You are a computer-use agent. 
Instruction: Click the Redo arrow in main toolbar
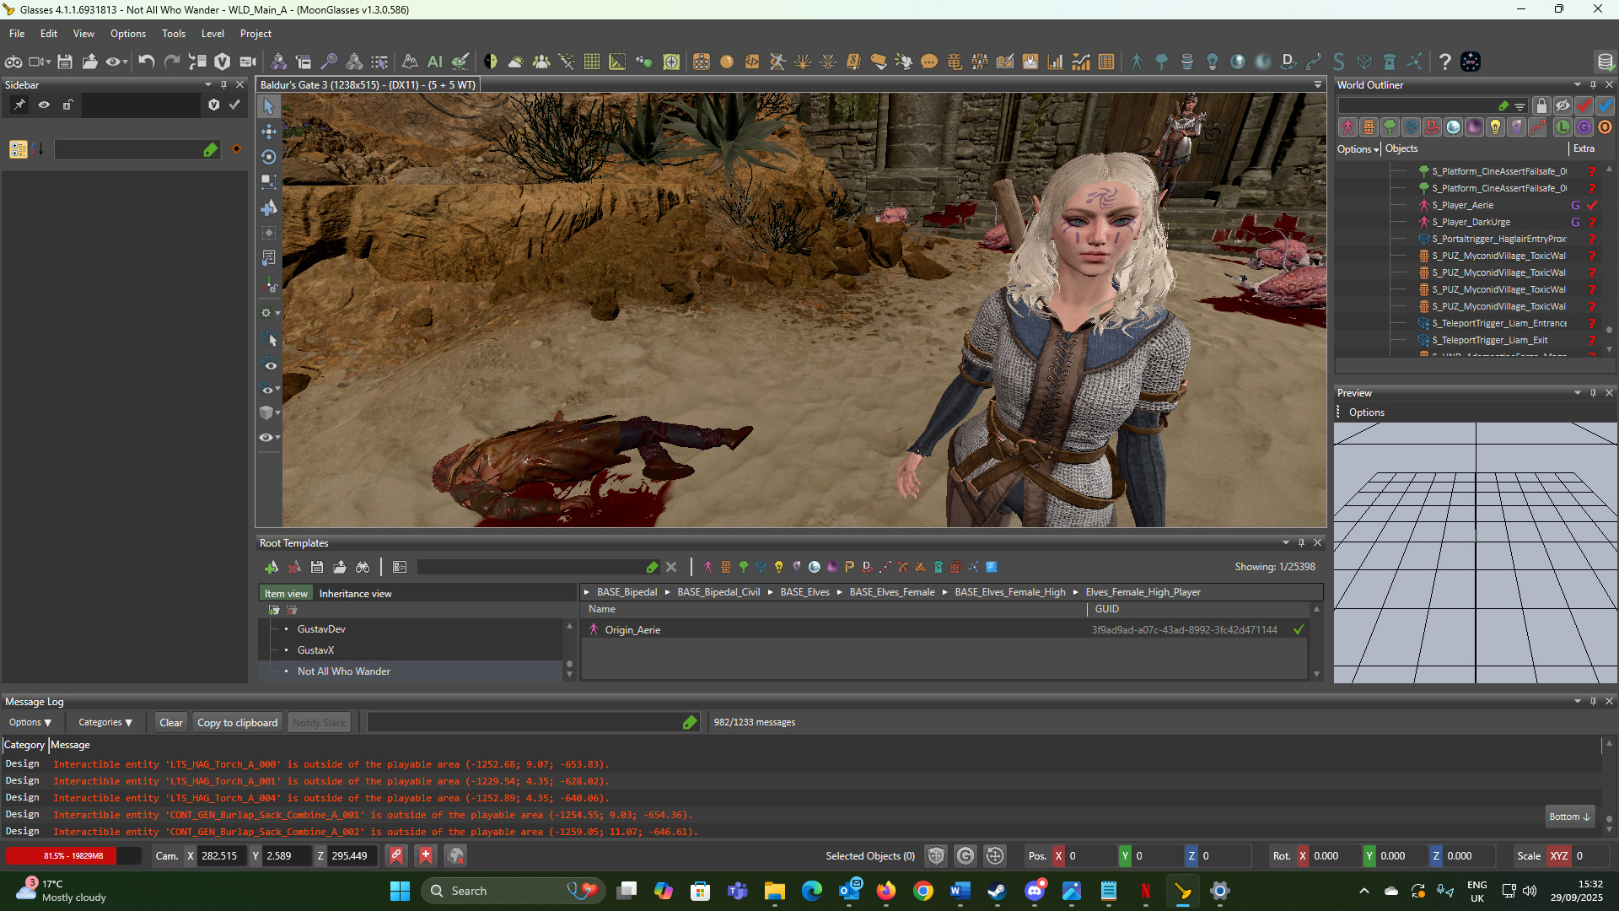pos(172,62)
